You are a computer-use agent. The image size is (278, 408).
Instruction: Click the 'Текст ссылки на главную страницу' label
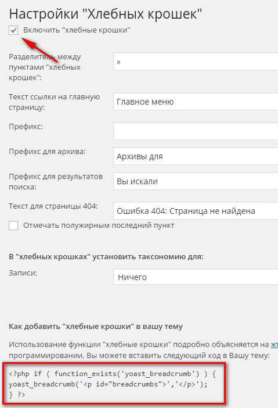tap(55, 102)
